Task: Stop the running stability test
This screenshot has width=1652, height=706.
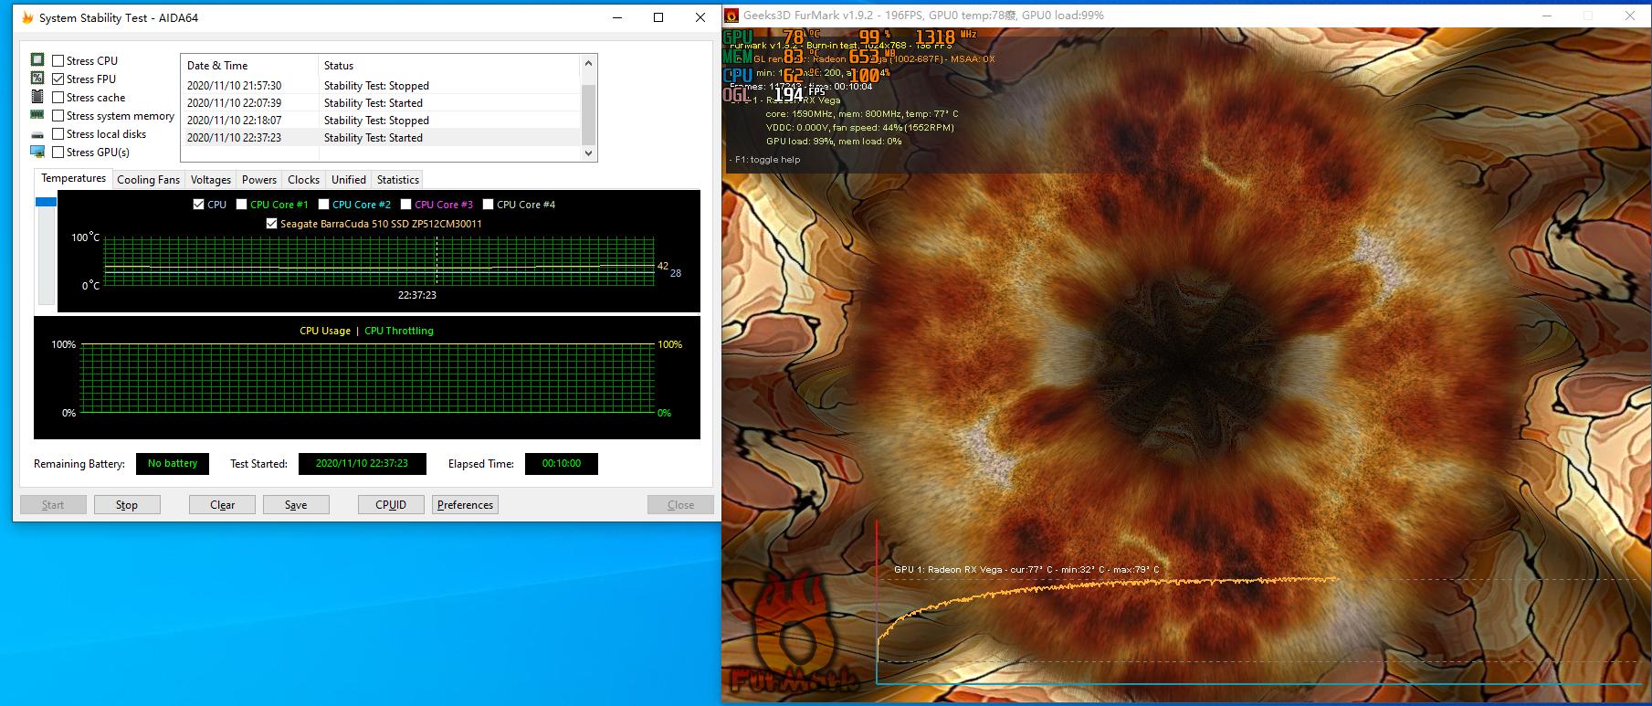Action: [x=127, y=505]
